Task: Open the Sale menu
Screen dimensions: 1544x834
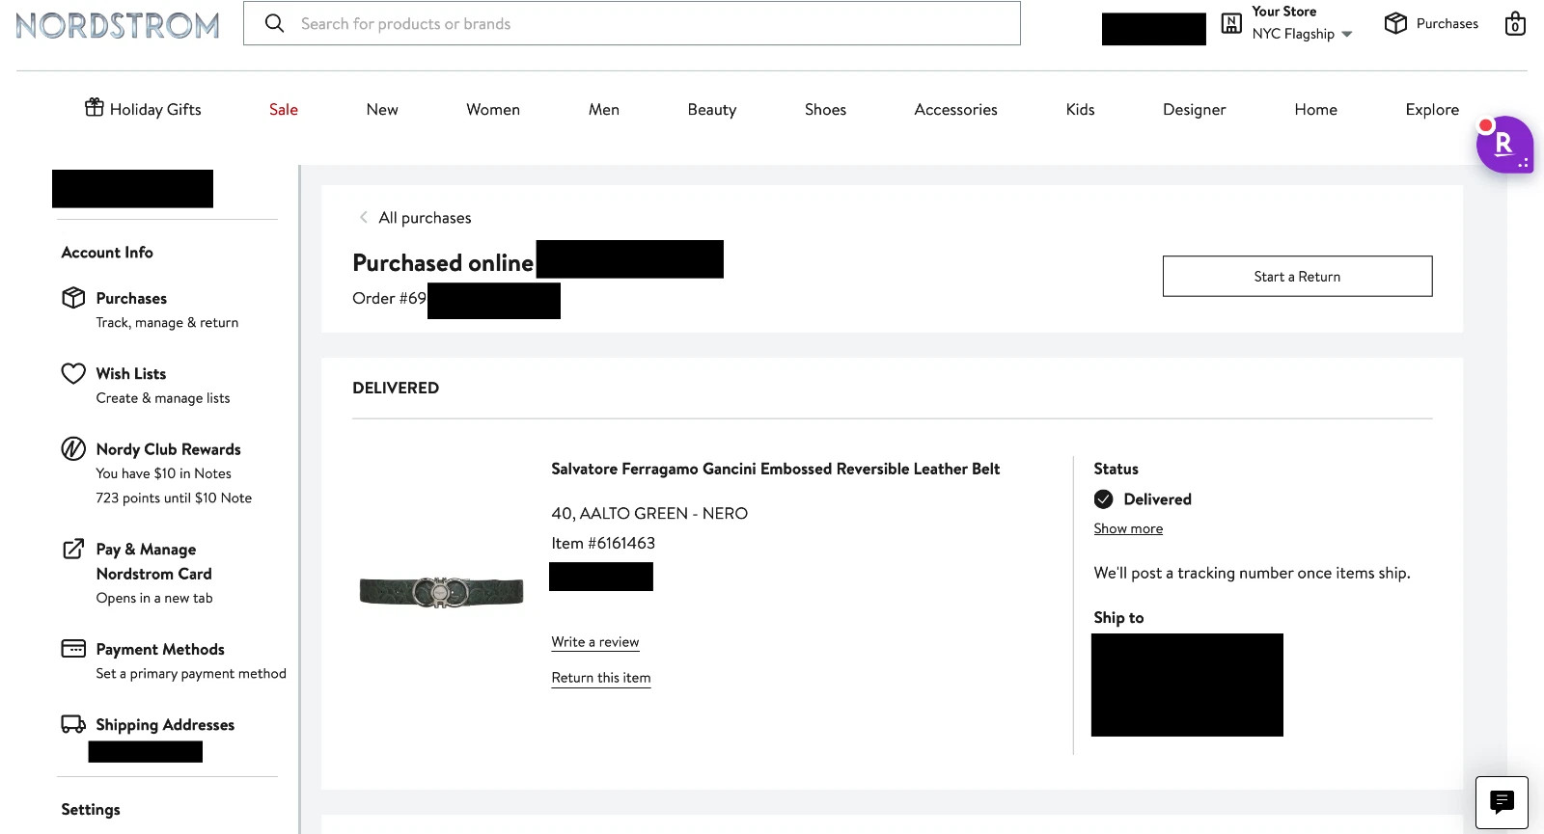Action: pos(284,110)
